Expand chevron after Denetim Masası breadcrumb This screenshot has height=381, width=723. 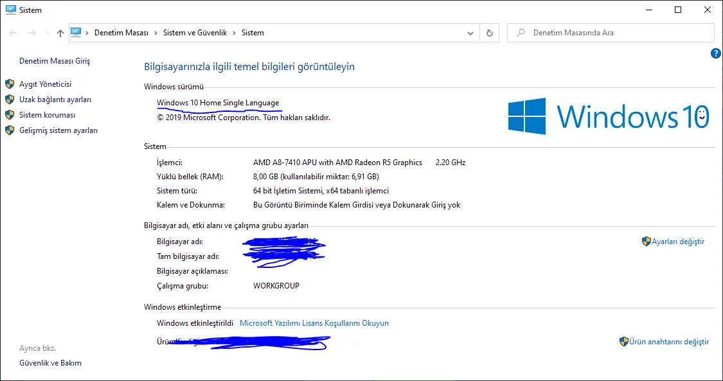click(156, 33)
